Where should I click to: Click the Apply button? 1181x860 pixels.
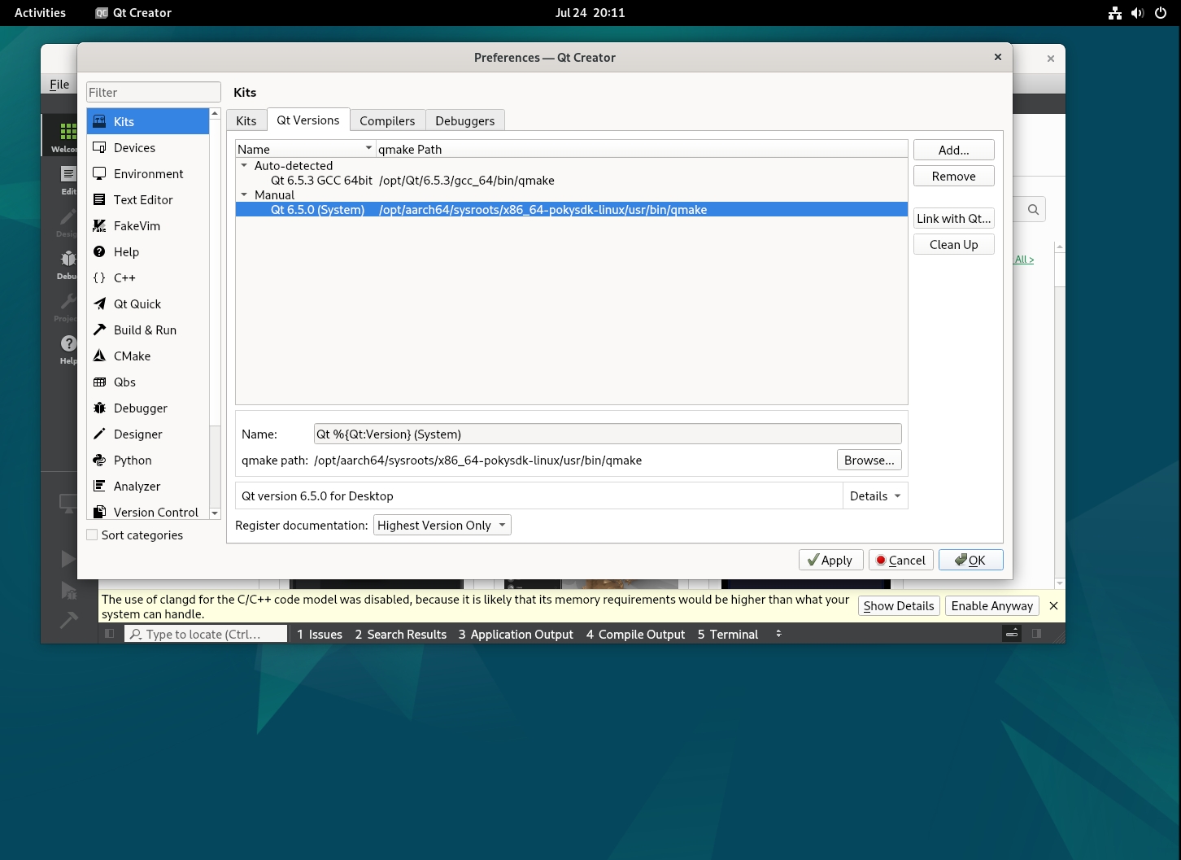click(830, 560)
